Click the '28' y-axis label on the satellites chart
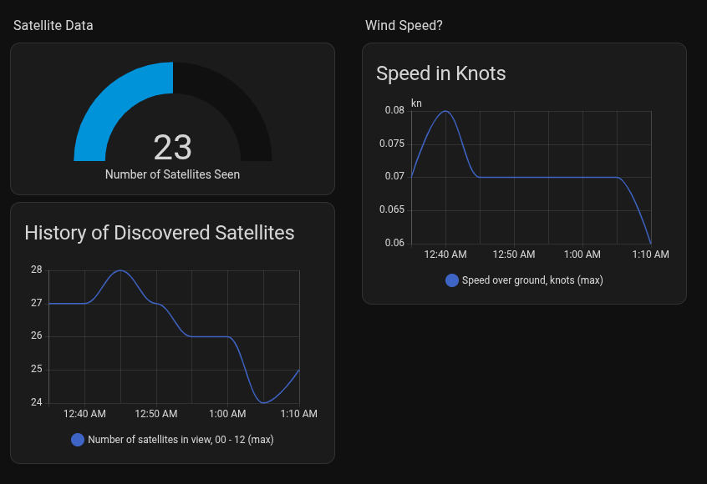This screenshot has width=707, height=484. [x=36, y=270]
